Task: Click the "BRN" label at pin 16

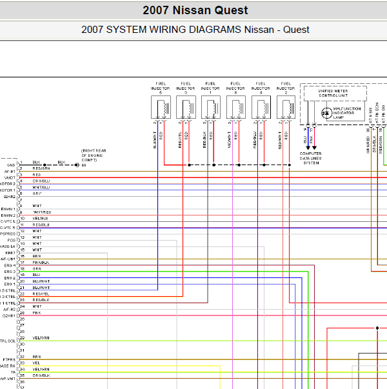Action: (37, 256)
